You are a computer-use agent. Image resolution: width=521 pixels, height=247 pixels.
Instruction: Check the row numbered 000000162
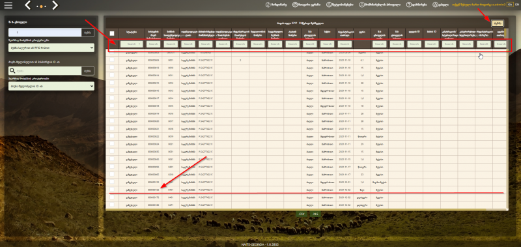point(112,190)
